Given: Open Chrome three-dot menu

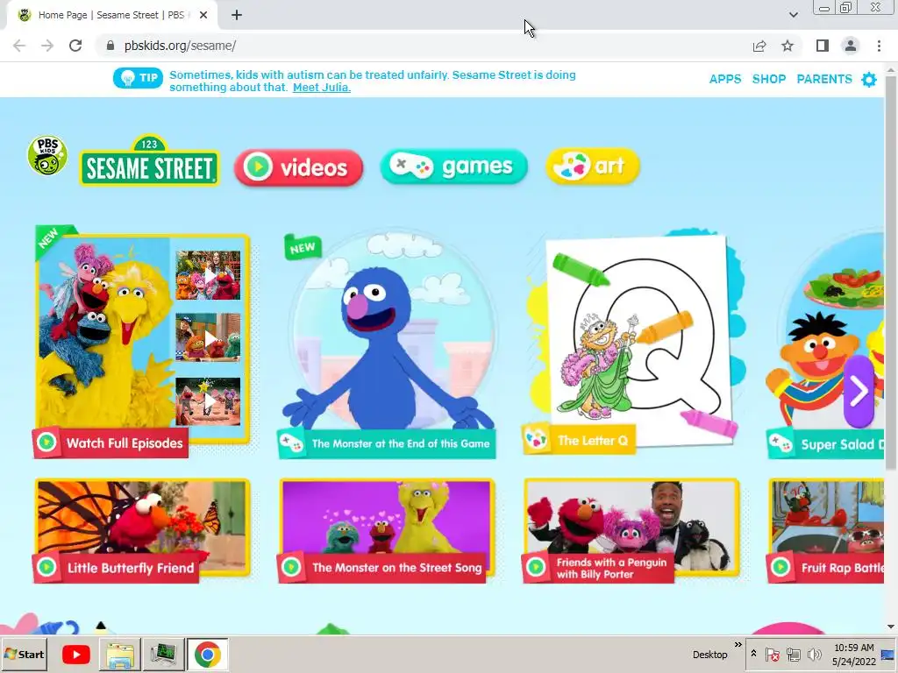Looking at the screenshot, I should (x=879, y=46).
